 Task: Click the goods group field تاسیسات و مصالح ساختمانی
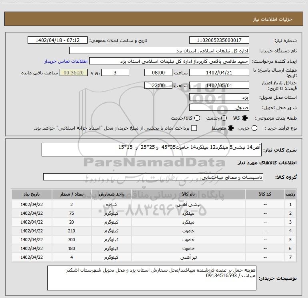tap(153, 177)
